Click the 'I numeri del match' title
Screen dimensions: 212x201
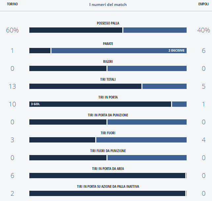(x=108, y=5)
